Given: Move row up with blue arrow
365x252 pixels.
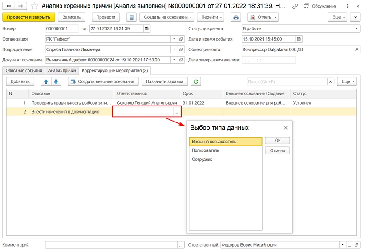Looking at the screenshot, I should pos(45,81).
